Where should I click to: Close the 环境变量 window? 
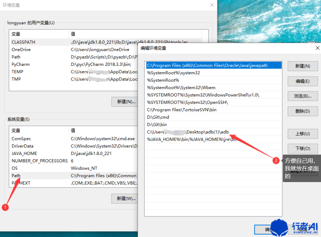pyautogui.click(x=212, y=5)
